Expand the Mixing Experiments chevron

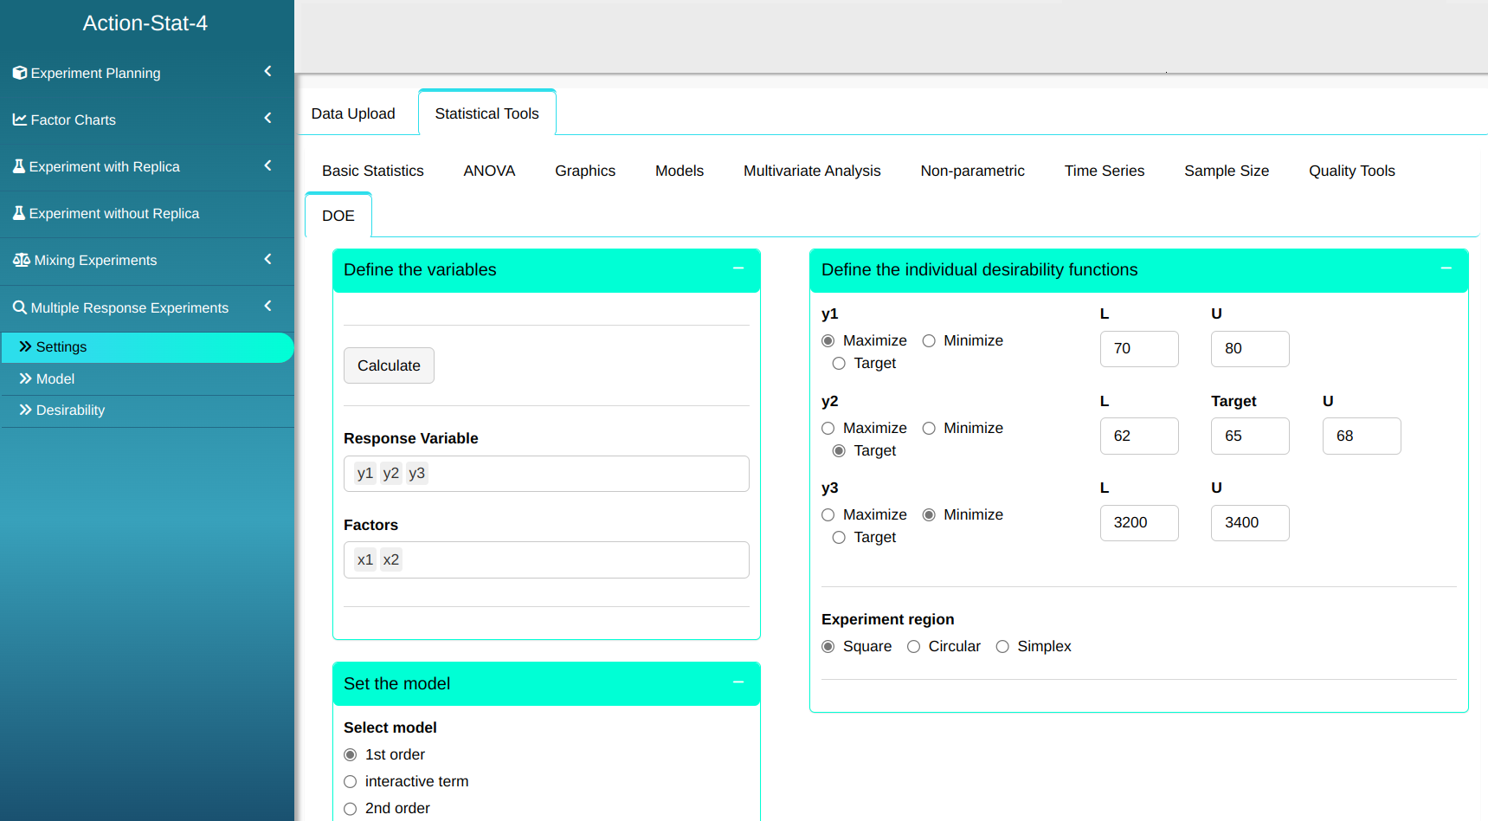click(x=267, y=259)
